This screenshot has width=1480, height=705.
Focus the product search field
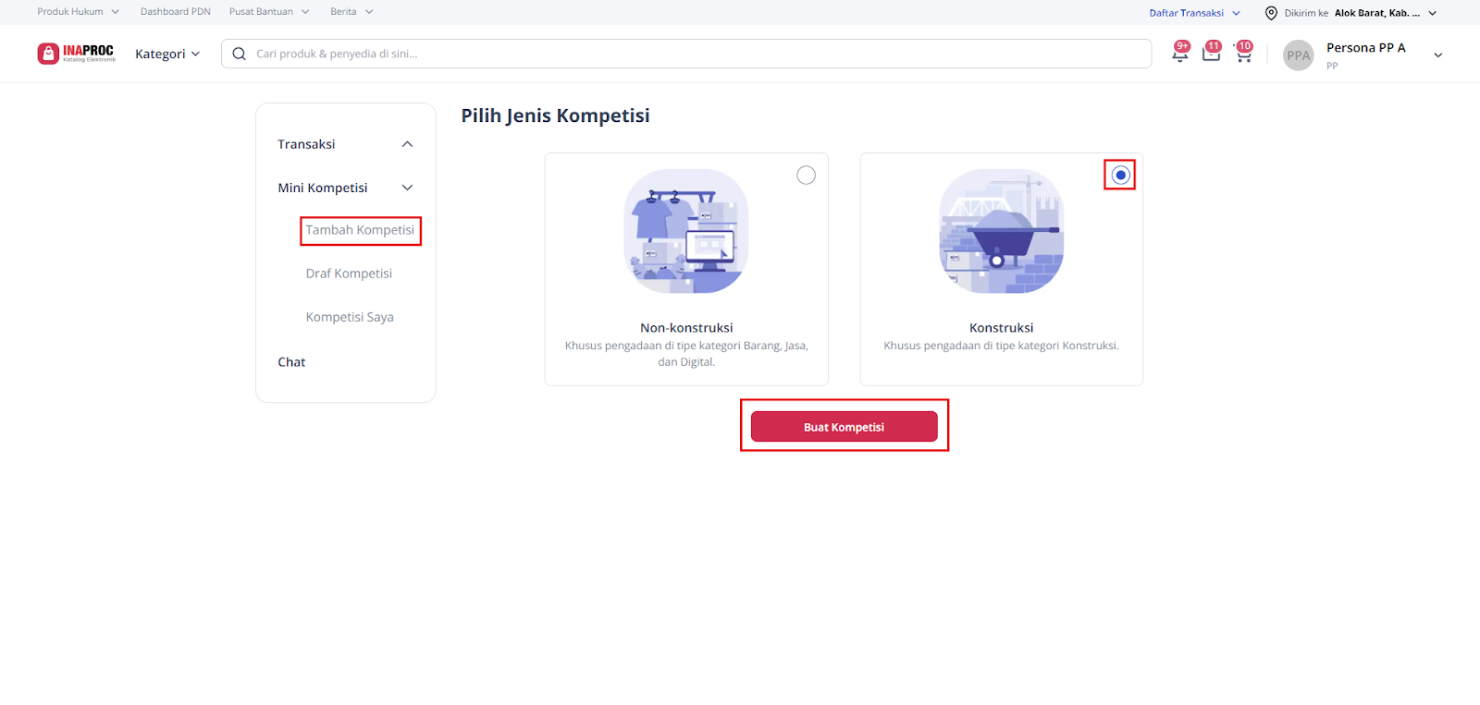click(x=694, y=54)
